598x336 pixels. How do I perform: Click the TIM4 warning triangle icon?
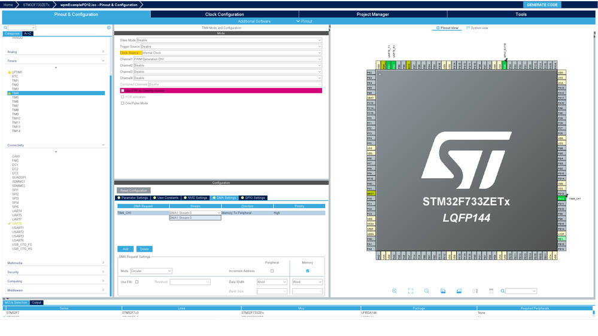[10, 93]
